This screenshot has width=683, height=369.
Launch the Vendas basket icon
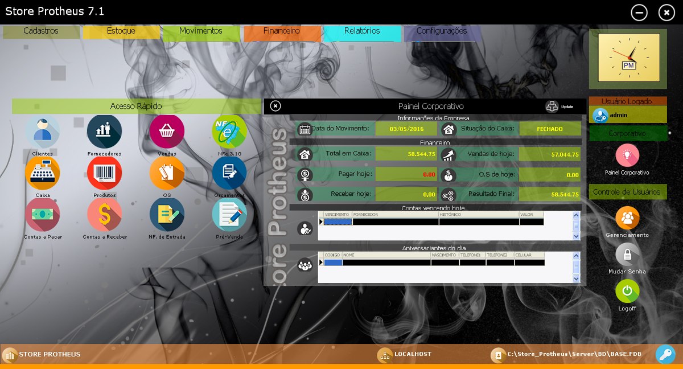167,132
